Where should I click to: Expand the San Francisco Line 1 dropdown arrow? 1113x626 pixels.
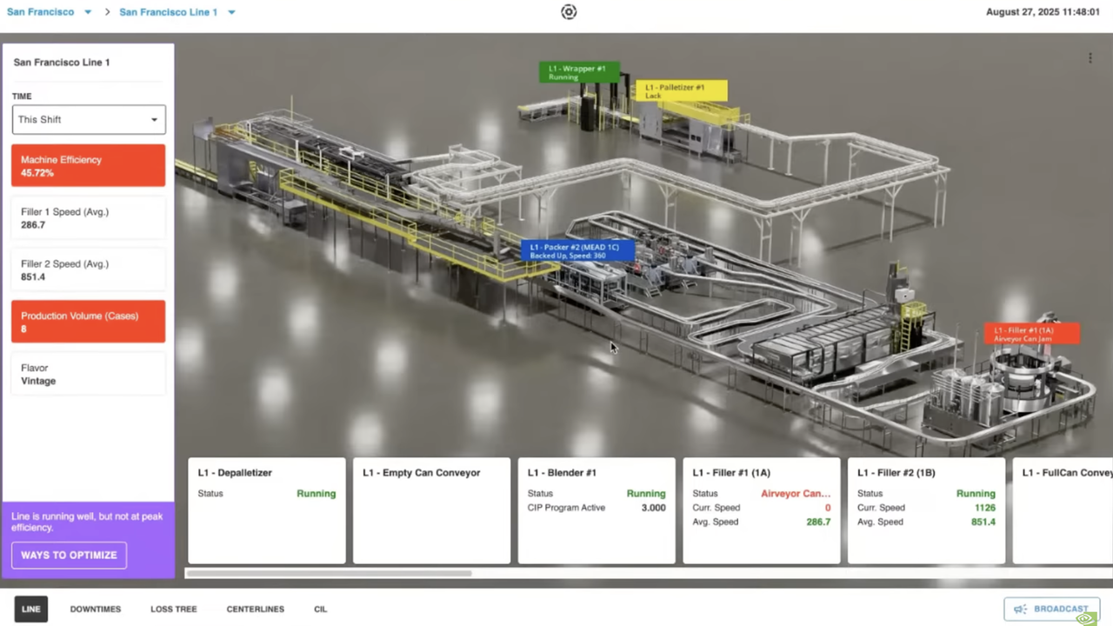point(231,12)
